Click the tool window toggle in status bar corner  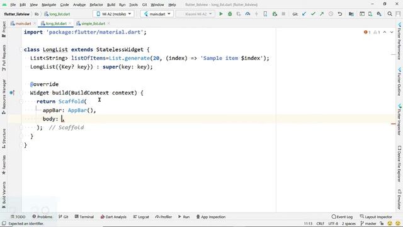(x=4, y=223)
